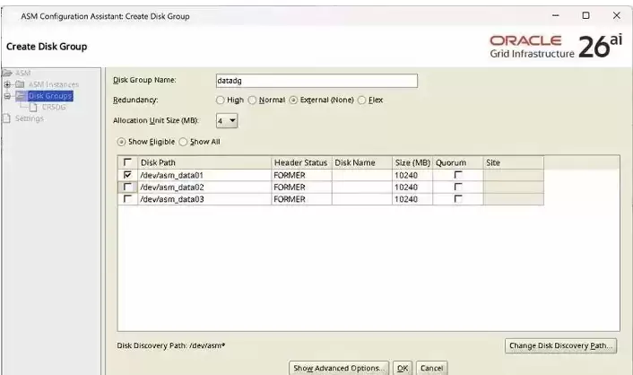The width and height of the screenshot is (633, 375).
Task: Click the Quorum column header
Action: click(458, 162)
